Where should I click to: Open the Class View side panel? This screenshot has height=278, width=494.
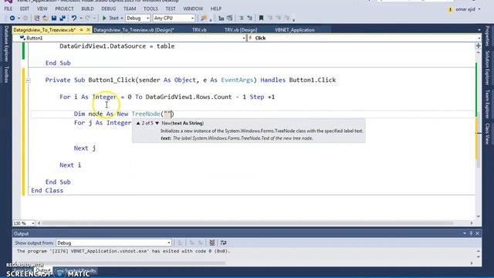click(487, 134)
